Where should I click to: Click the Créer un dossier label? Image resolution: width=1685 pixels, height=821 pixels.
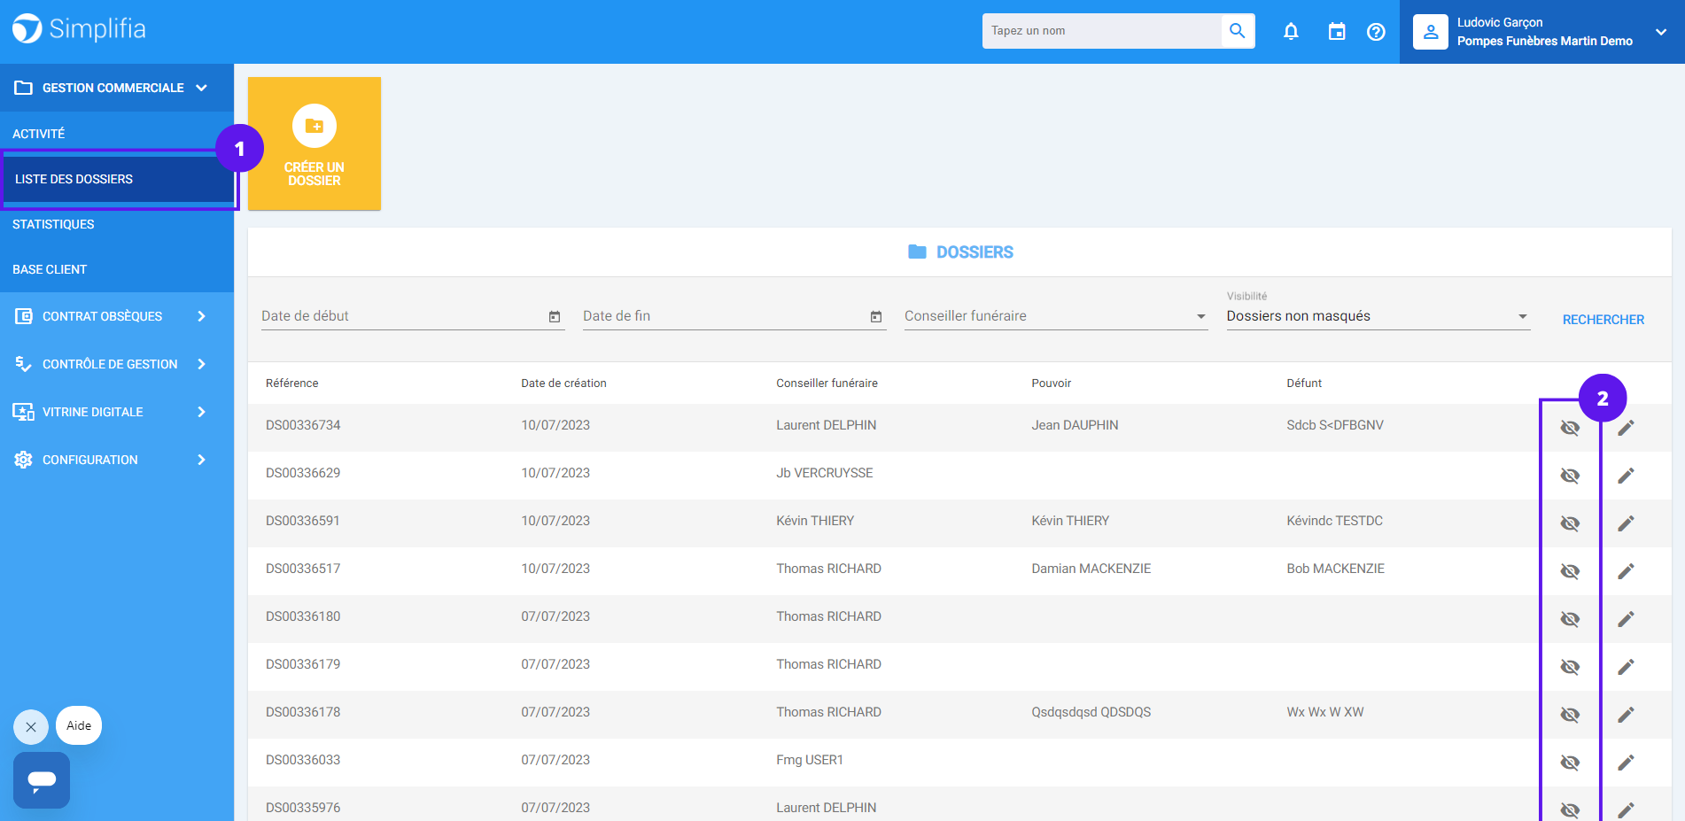pyautogui.click(x=314, y=174)
